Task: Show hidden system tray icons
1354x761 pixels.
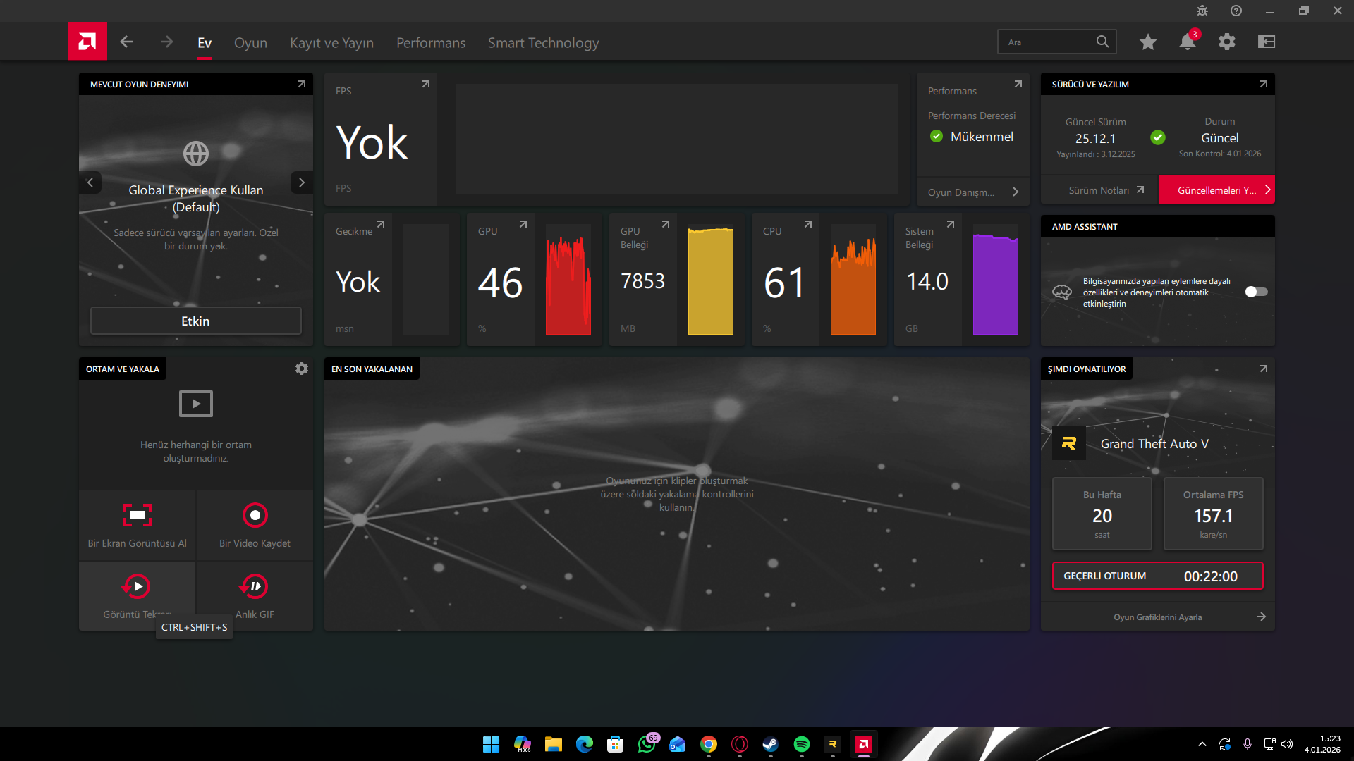Action: 1202,744
